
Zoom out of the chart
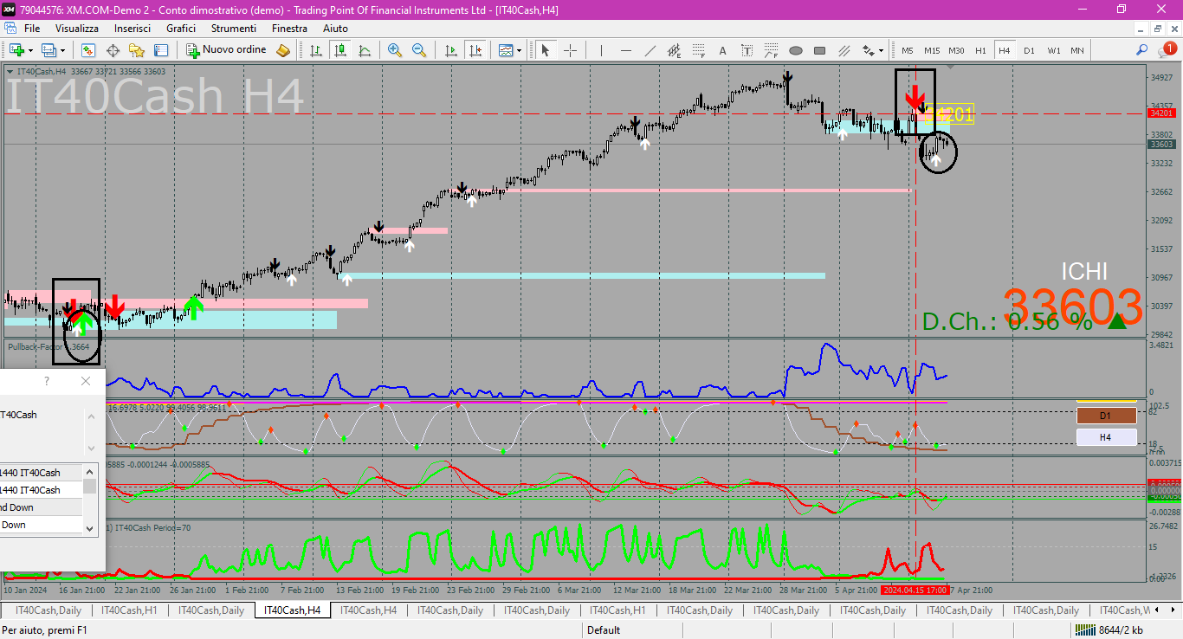click(x=419, y=50)
